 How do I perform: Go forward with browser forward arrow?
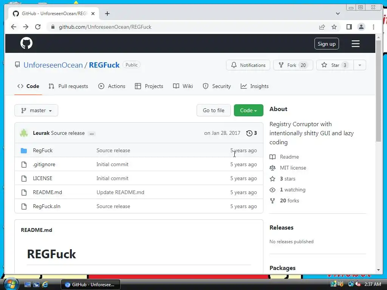[x=26, y=27]
